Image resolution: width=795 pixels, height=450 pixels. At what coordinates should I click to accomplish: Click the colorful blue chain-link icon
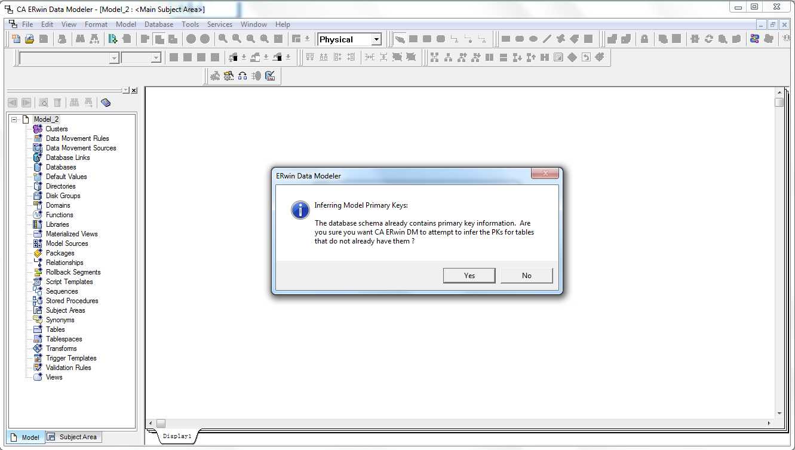[754, 39]
